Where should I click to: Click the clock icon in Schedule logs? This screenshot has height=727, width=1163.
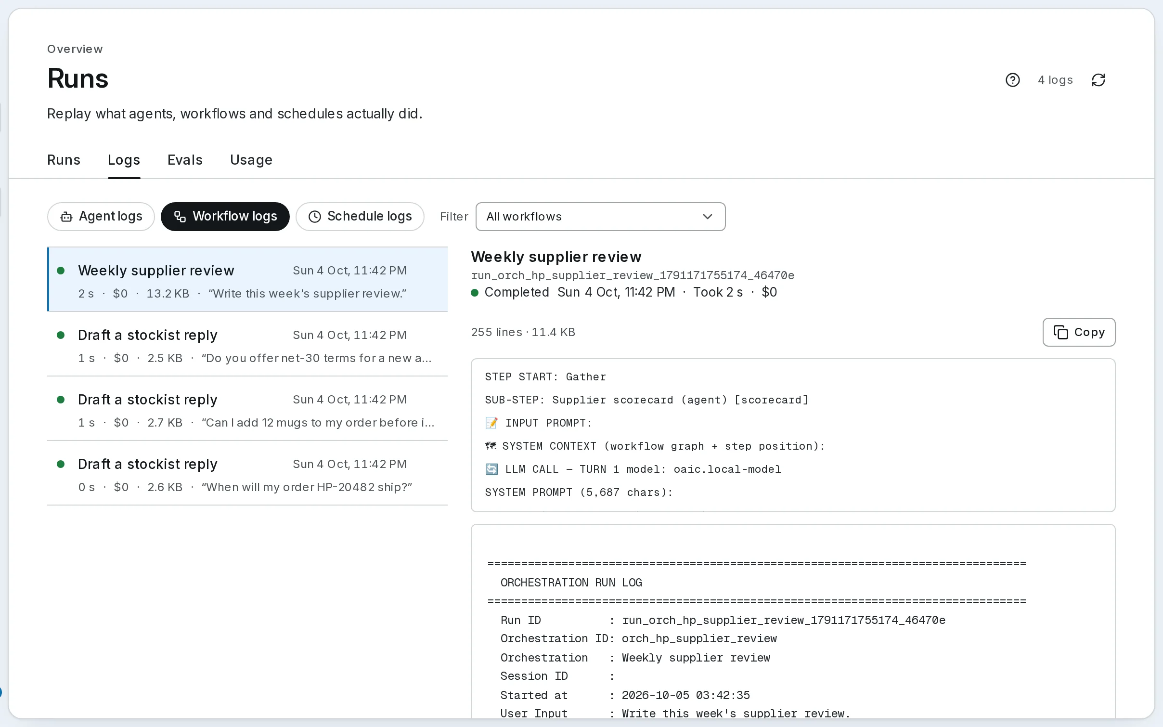tap(315, 217)
